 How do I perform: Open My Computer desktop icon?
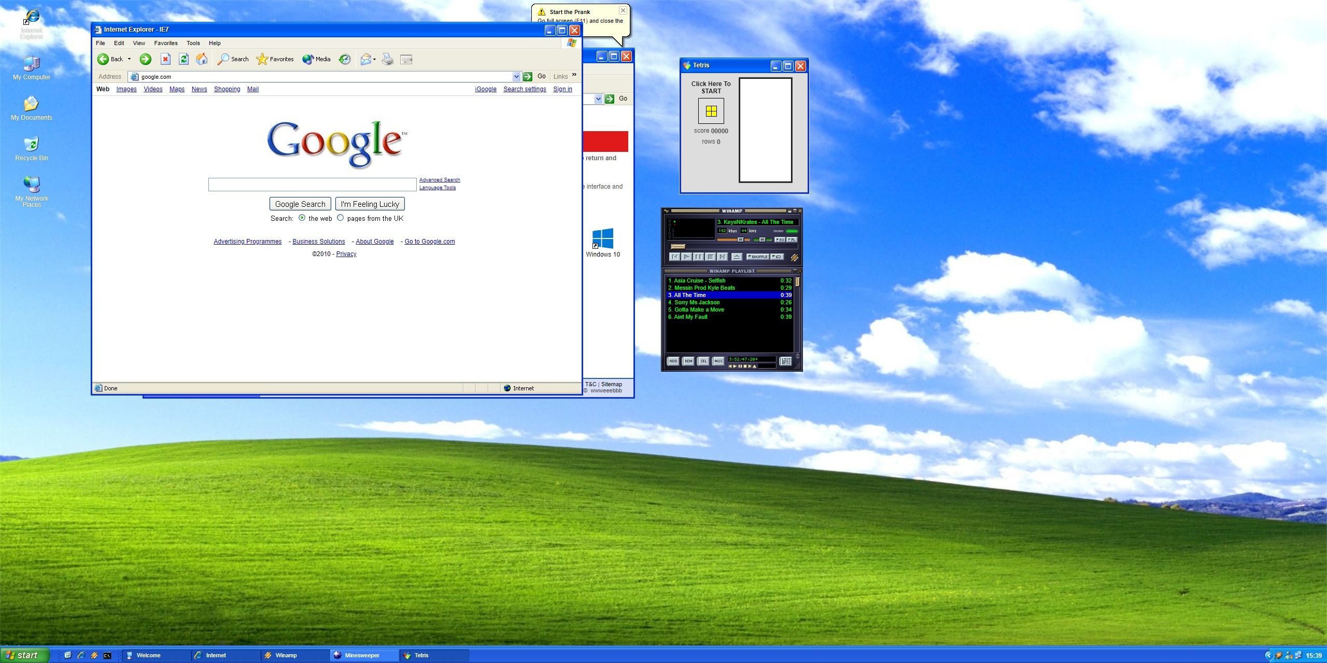tap(32, 64)
